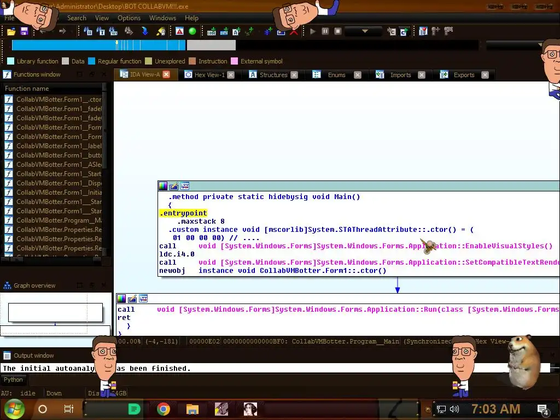Open the Options menu
This screenshot has height=420, width=560.
[x=129, y=18]
